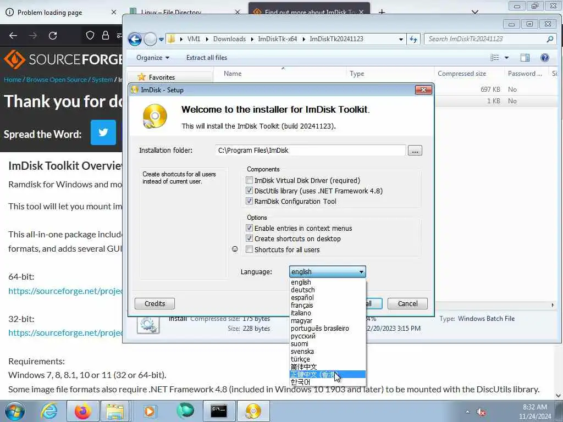Close the ImDisk Setup dialog
The image size is (563, 422).
[x=423, y=90]
